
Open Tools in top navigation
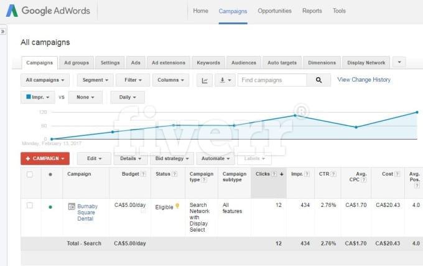[339, 11]
